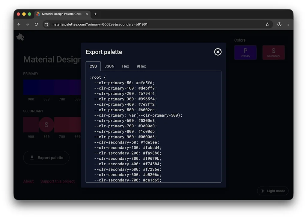The width and height of the screenshot is (307, 218).
Task: Click the S circle on secondary 800 shade
Action: tap(46, 125)
